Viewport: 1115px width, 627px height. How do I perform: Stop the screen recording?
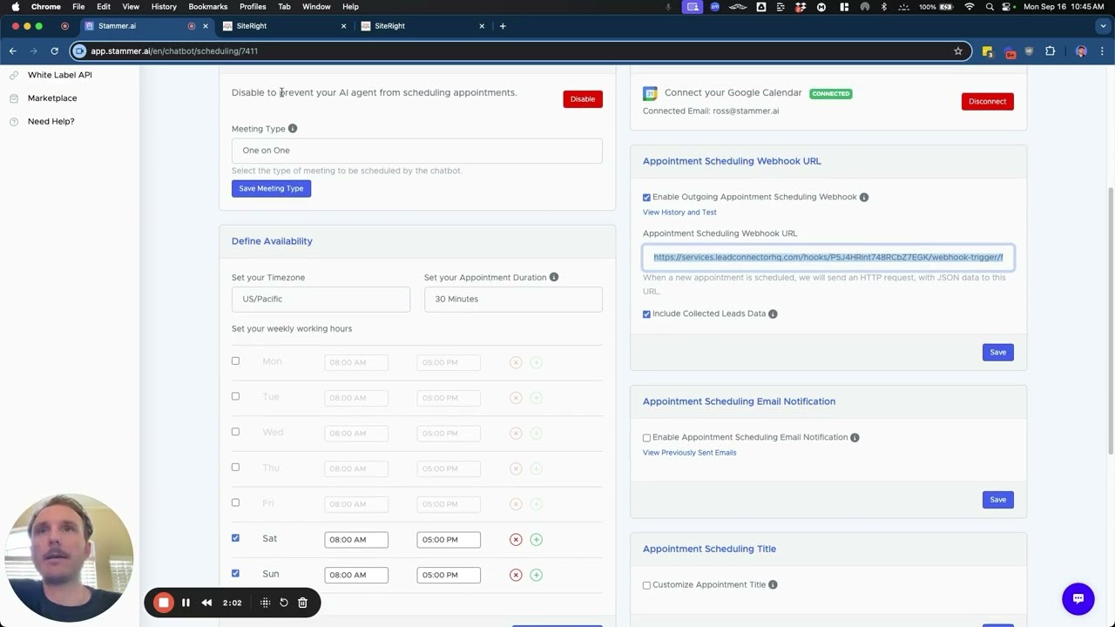pos(163,603)
